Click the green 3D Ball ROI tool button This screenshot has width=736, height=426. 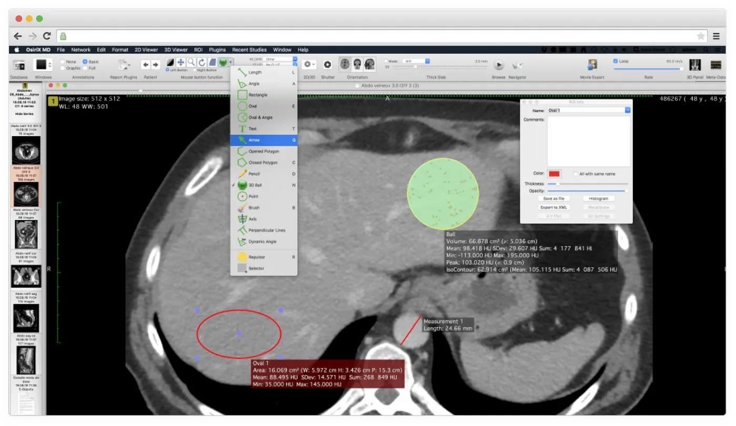tap(223, 62)
